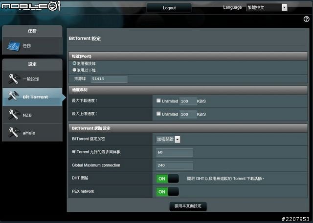Click the apply page settings button
Viewport: 313px width, 223px height.
[x=188, y=206]
